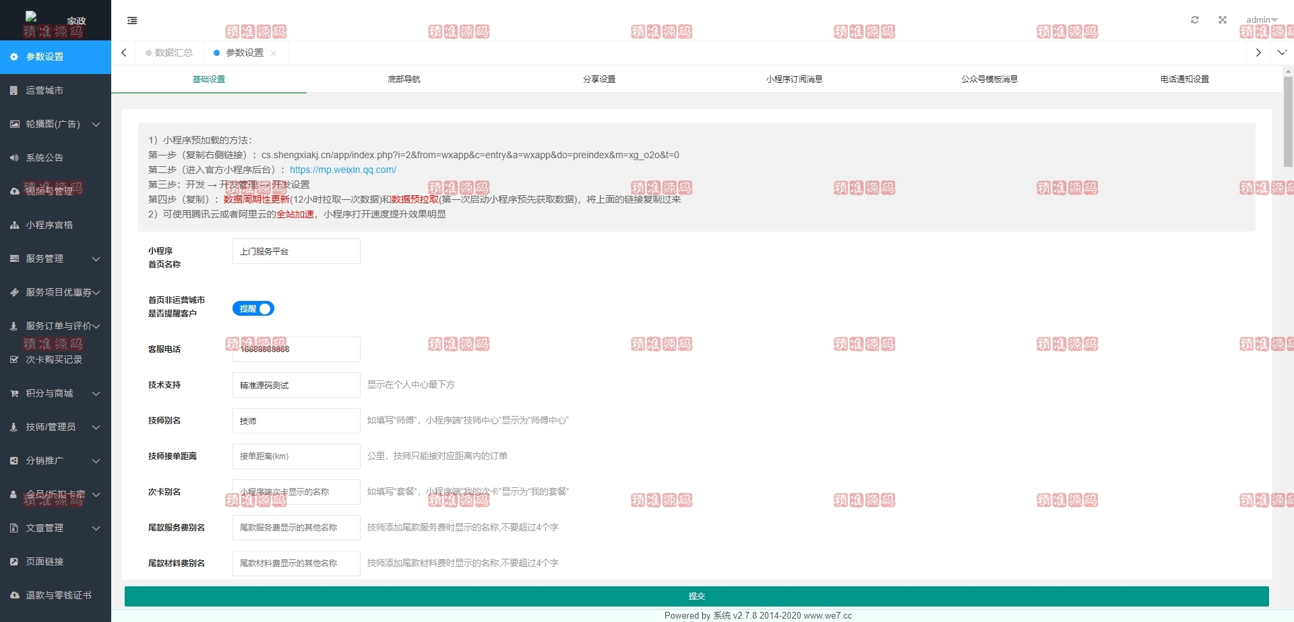Expand the 服务订单与评价 submenu arrow

pos(96,326)
